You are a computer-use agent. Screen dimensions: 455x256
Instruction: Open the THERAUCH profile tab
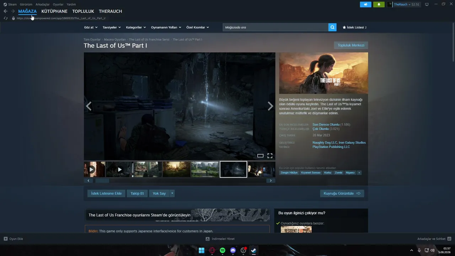click(x=111, y=11)
